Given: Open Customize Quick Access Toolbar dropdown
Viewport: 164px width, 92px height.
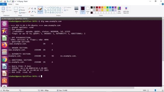Looking at the screenshot, I should (15, 2).
